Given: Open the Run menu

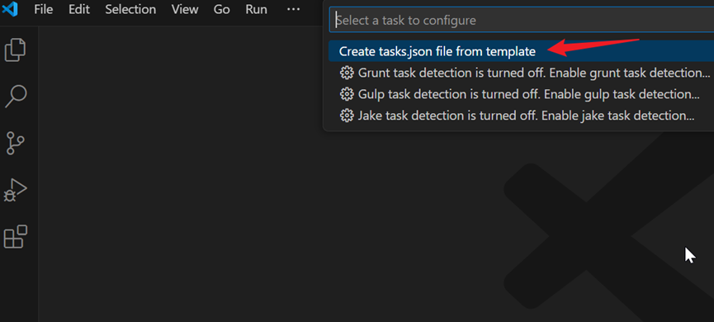Looking at the screenshot, I should point(257,9).
